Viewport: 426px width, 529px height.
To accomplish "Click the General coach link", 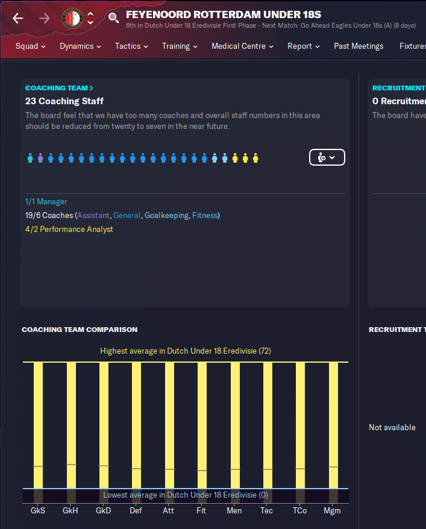I will tap(127, 215).
